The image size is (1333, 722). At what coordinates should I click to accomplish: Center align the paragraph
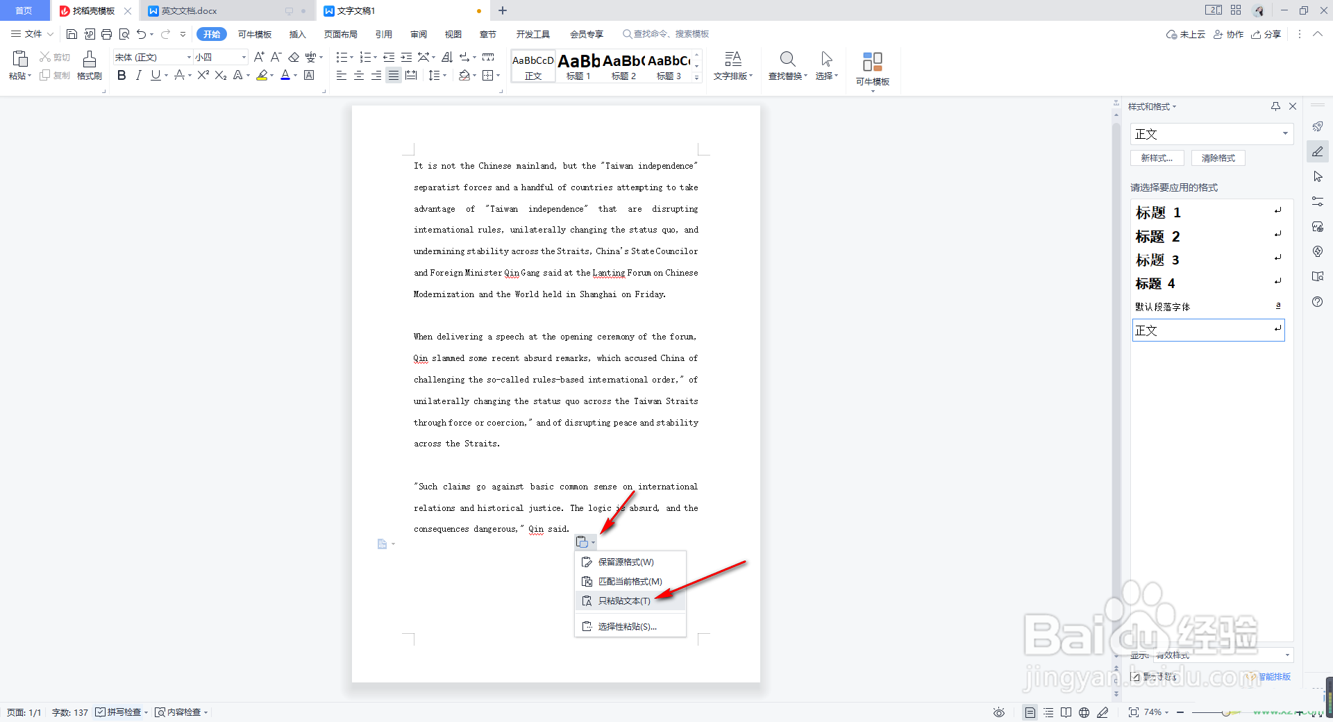pyautogui.click(x=359, y=75)
